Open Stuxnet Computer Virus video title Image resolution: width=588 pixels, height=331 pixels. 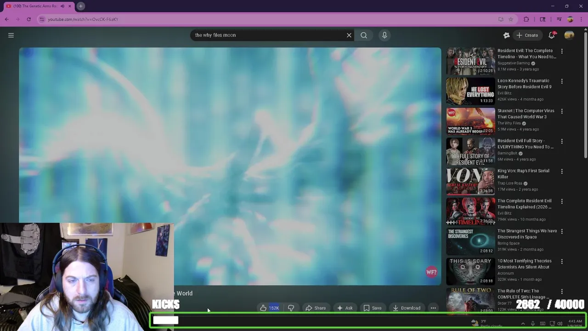click(526, 114)
